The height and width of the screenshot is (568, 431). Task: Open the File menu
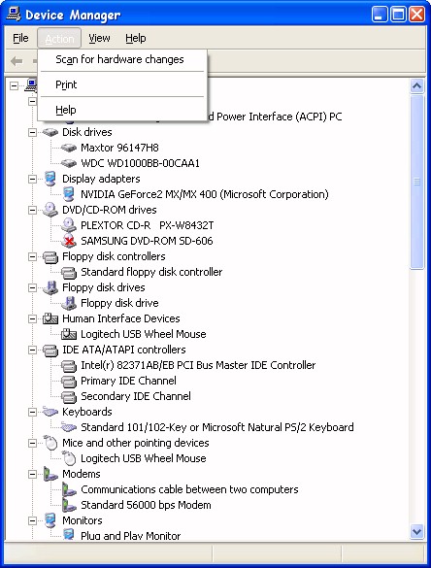point(20,38)
